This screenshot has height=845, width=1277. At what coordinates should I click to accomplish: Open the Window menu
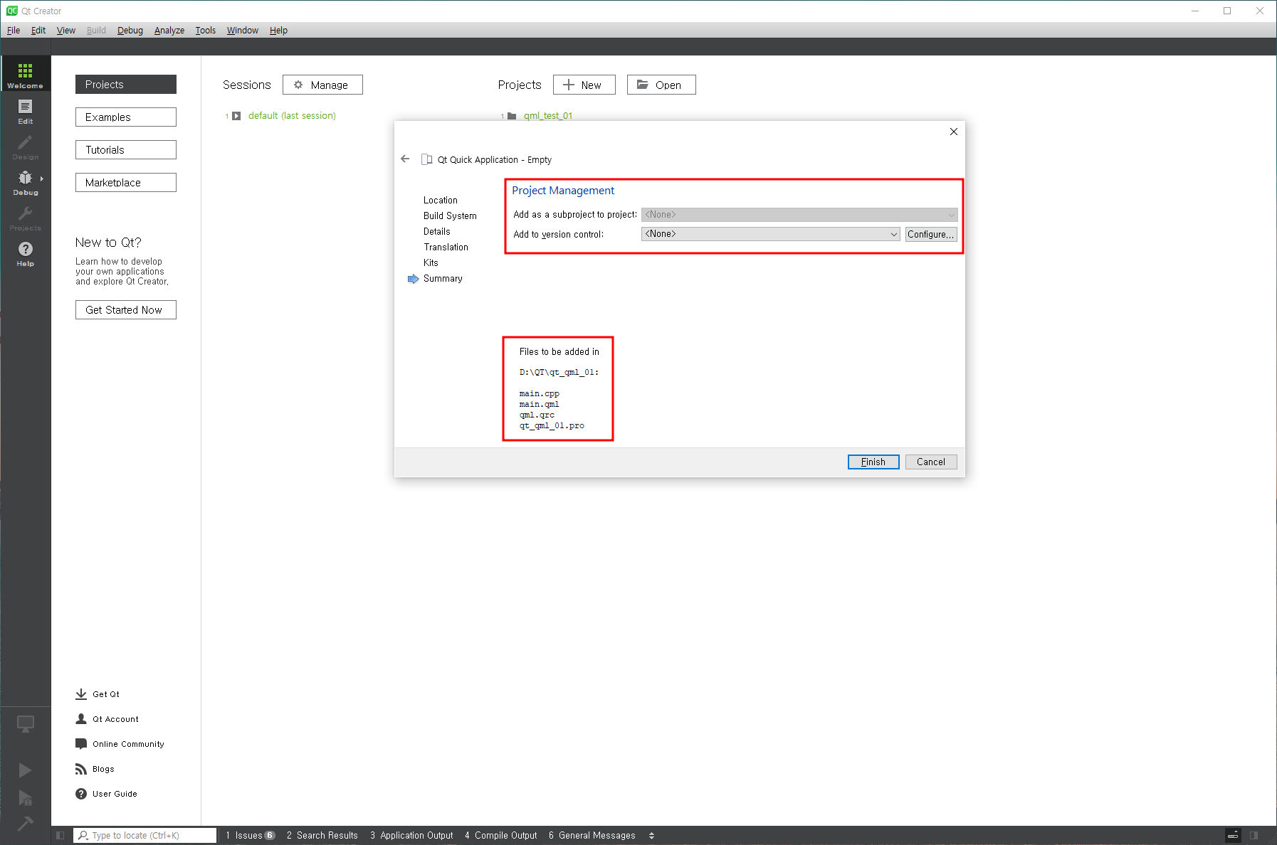pos(243,31)
